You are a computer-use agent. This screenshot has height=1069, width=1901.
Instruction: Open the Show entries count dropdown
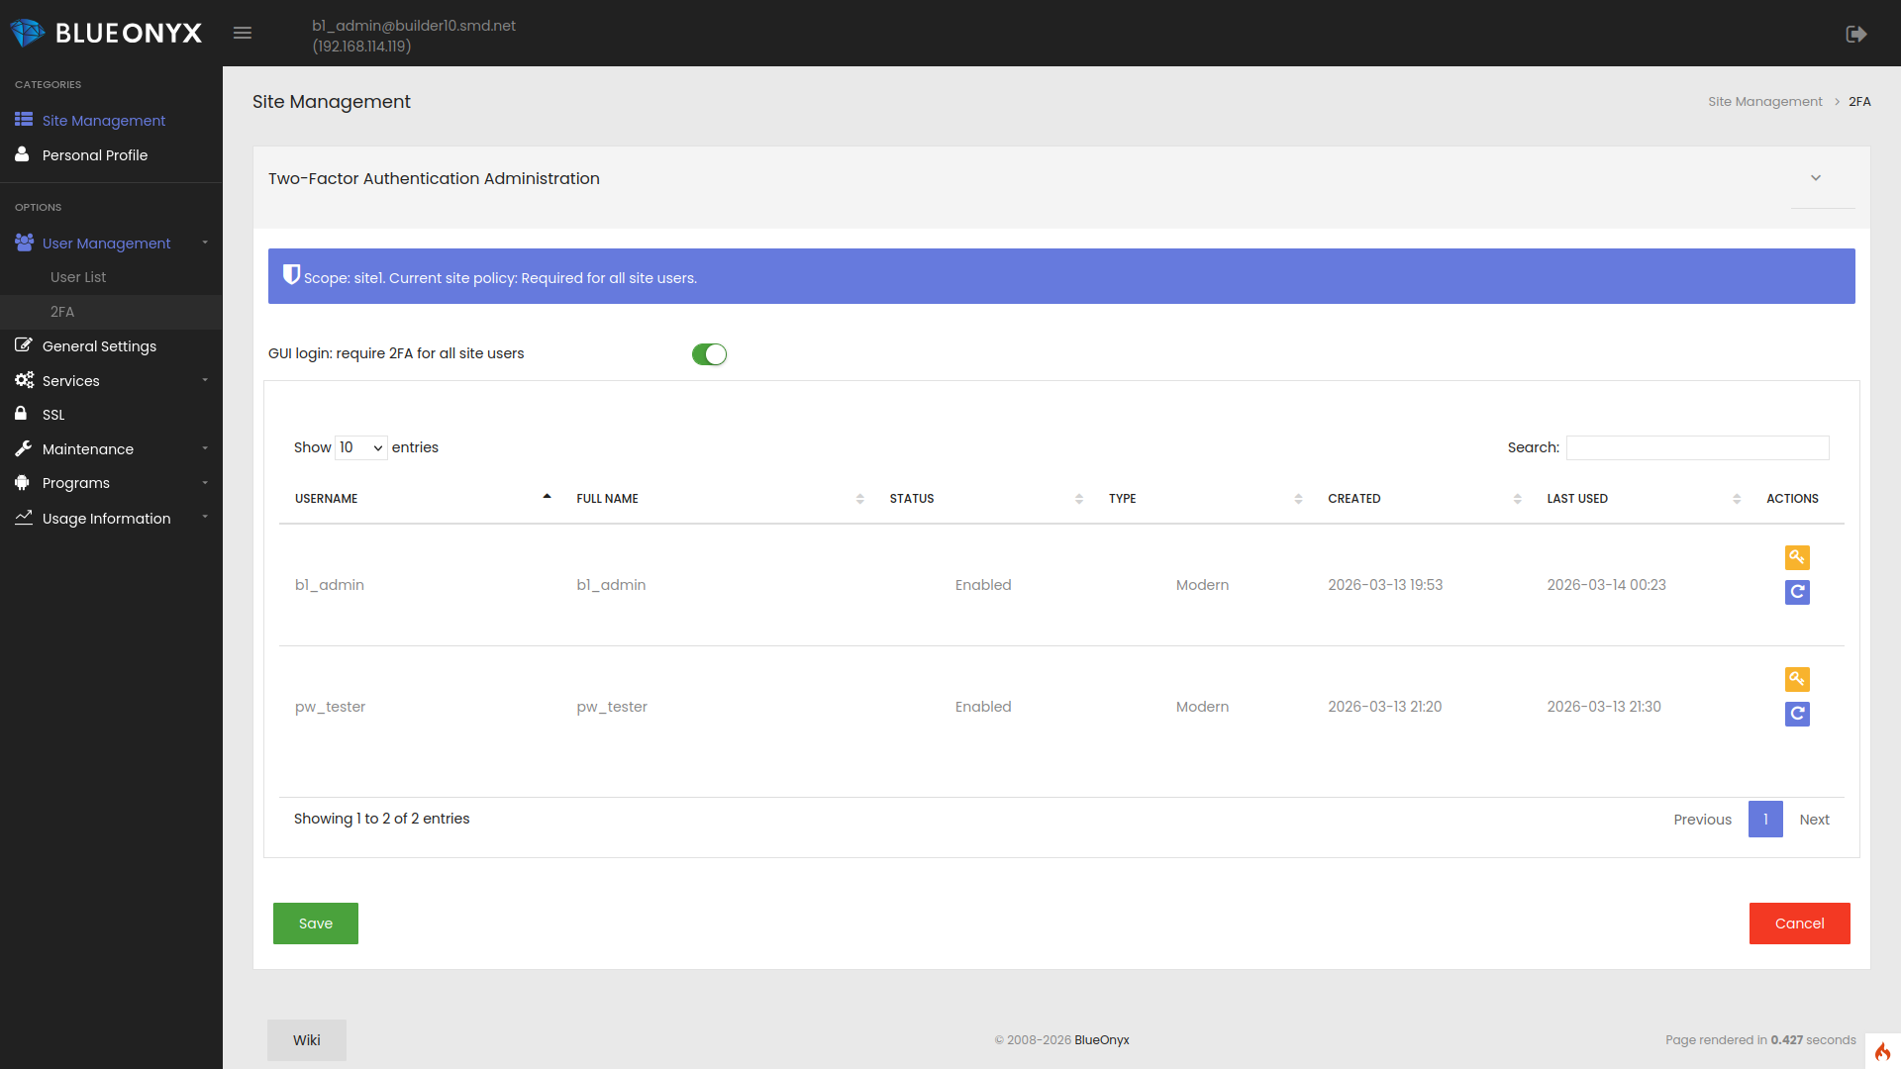tap(360, 447)
